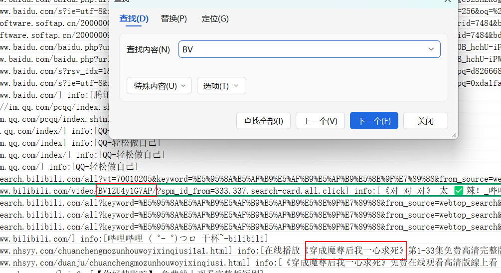
Task: Click the search.bilibili.com/all?vt=70010205 line
Action: [x=250, y=179]
